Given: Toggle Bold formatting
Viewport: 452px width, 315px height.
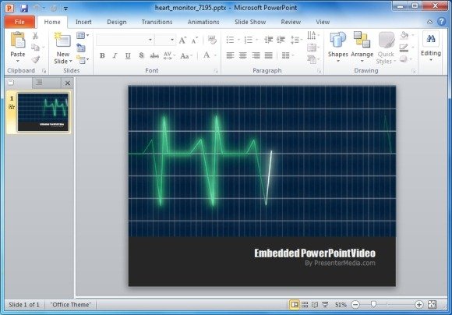Looking at the screenshot, I should pos(102,55).
